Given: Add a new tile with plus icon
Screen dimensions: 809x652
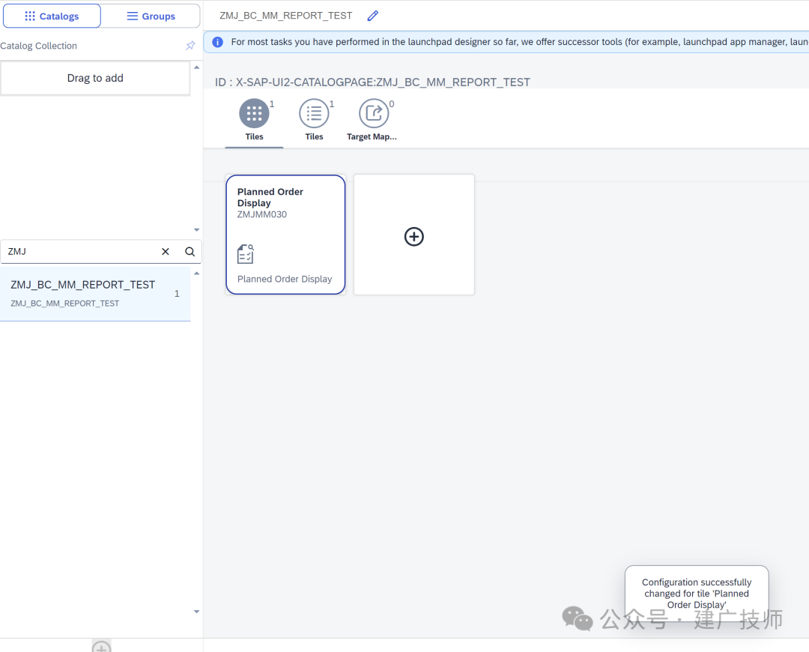Looking at the screenshot, I should (413, 236).
